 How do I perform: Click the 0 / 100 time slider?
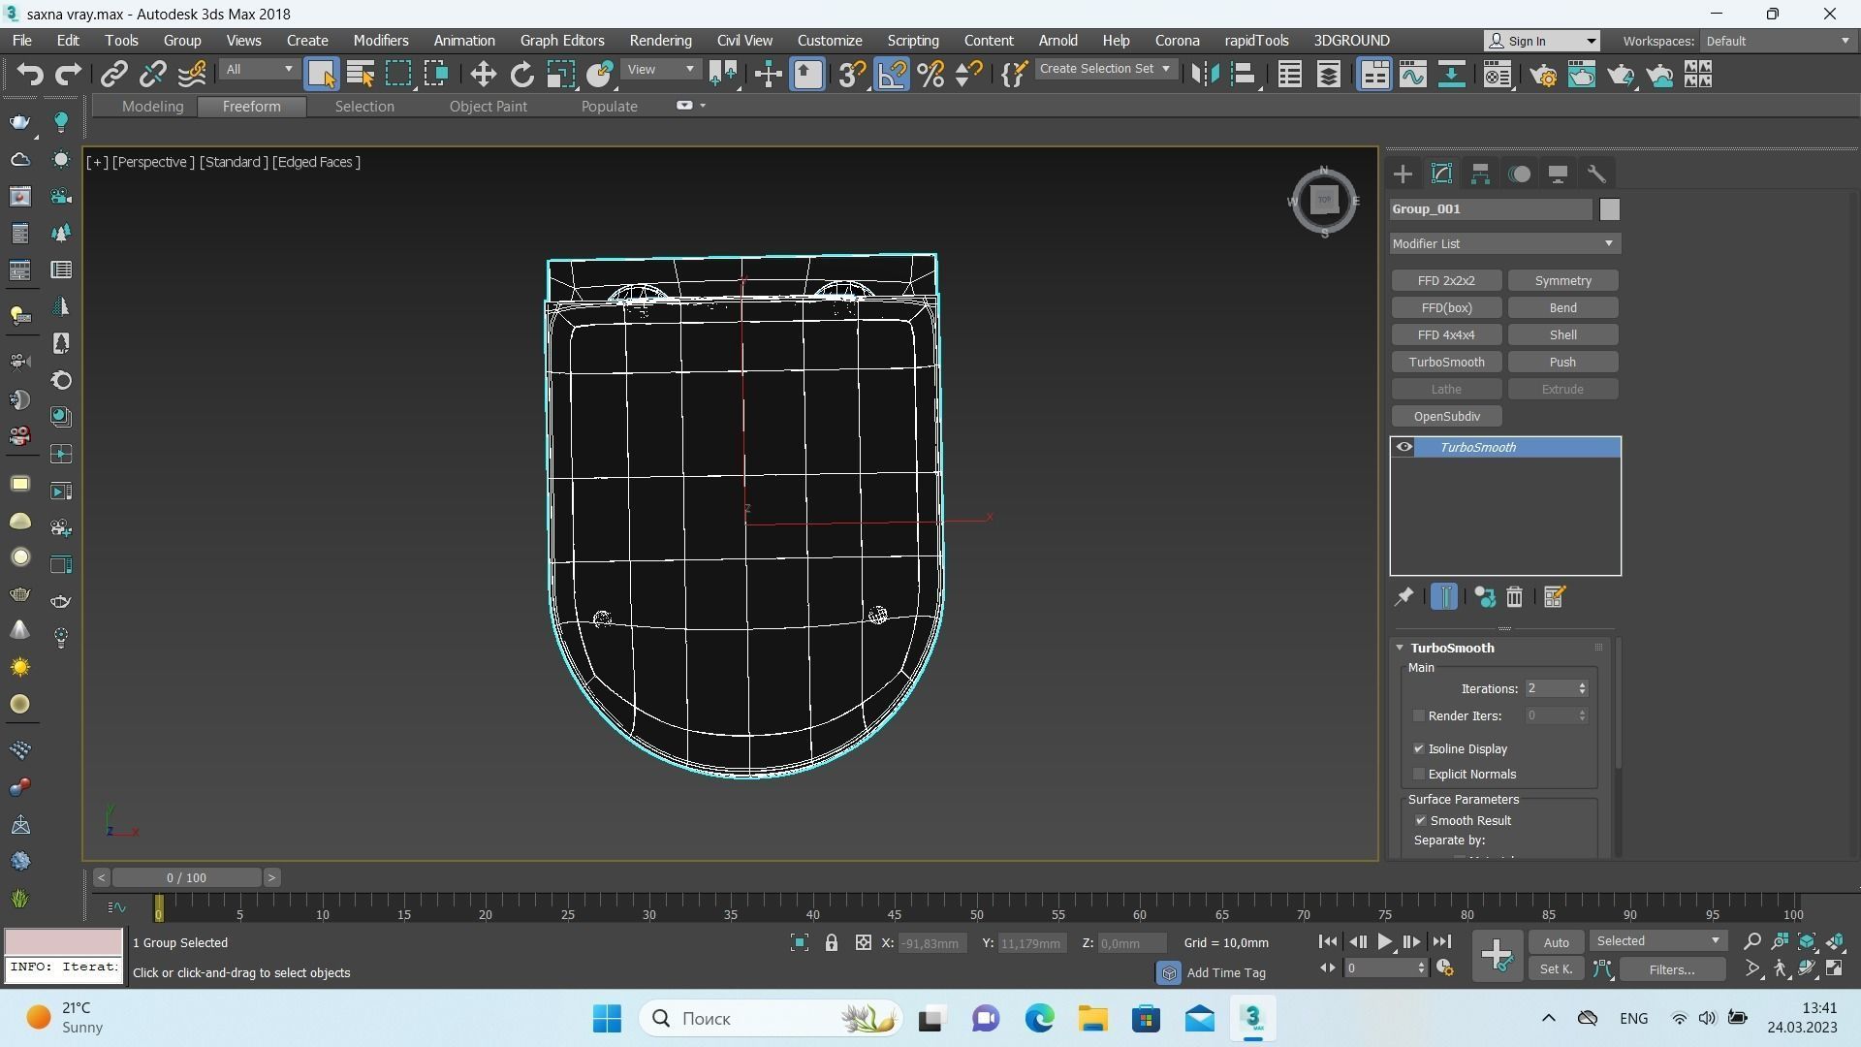coord(186,877)
